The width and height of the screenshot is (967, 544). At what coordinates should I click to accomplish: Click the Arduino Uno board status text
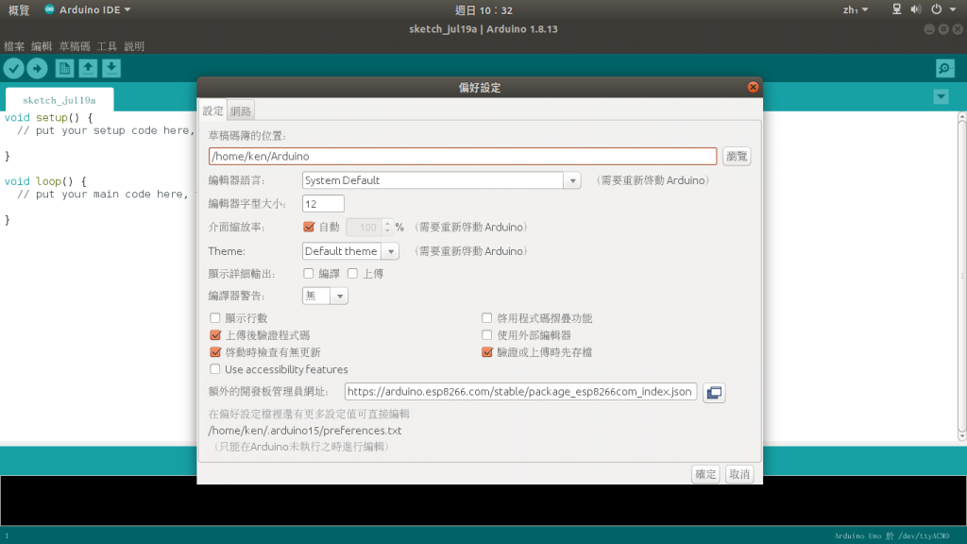click(x=891, y=536)
